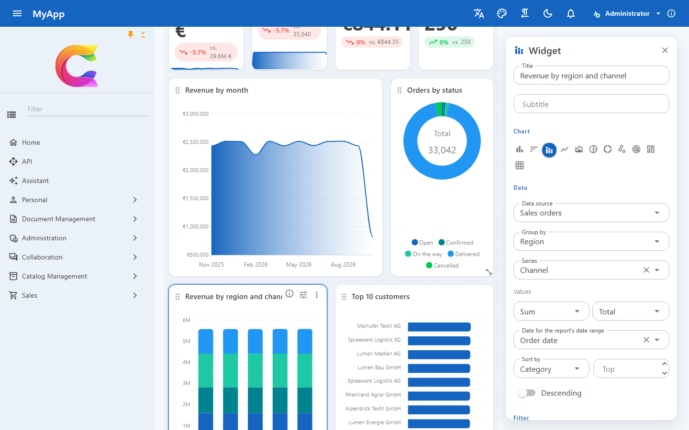Viewport: 689px width, 430px height.
Task: Collapse all sidebar menu groups
Action: 143,35
